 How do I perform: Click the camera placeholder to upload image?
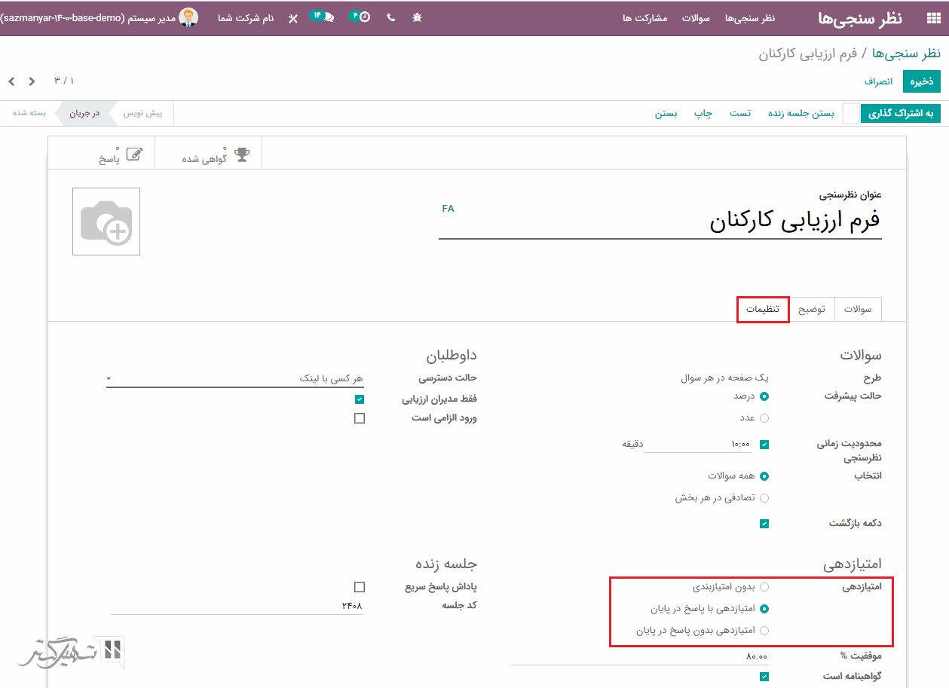pos(106,222)
